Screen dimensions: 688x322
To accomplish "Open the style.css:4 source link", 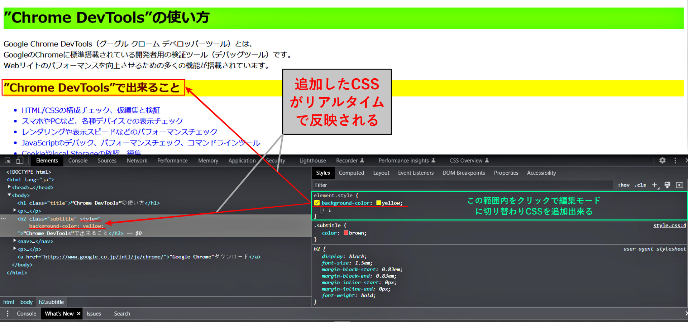I will [x=669, y=225].
